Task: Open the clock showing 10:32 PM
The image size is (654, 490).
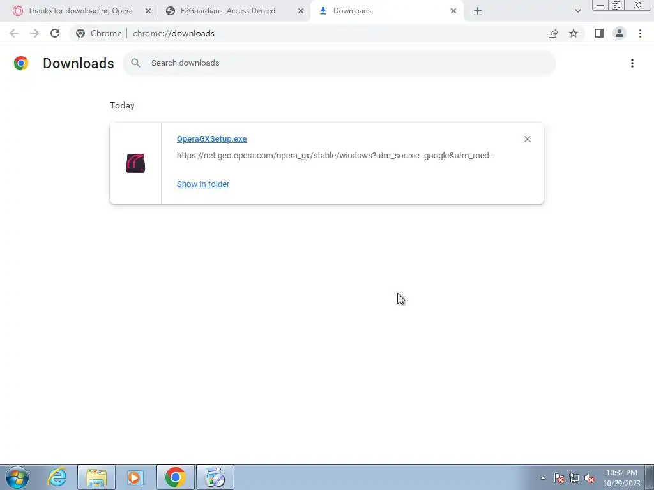Action: pos(621,478)
